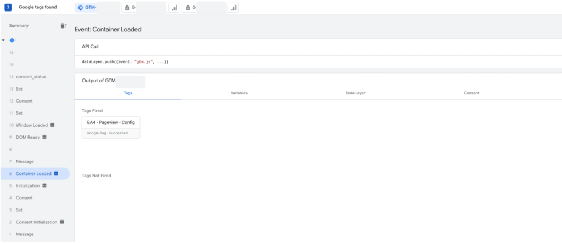Image resolution: width=562 pixels, height=243 pixels.
Task: Switch to the Consent tab
Action: [471, 93]
